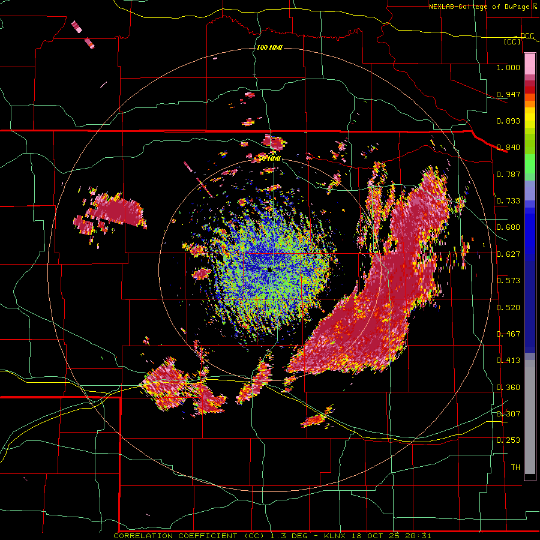
Task: Click the 1.000 value on the scale
Action: tap(508, 67)
